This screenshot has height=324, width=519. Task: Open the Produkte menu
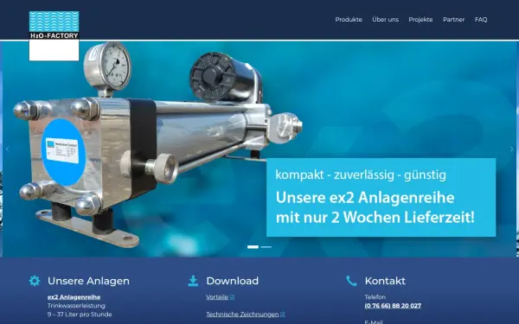coord(349,20)
